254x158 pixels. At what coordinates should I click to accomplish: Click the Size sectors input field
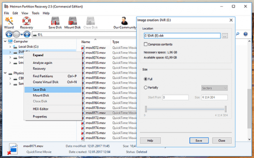[214, 97]
